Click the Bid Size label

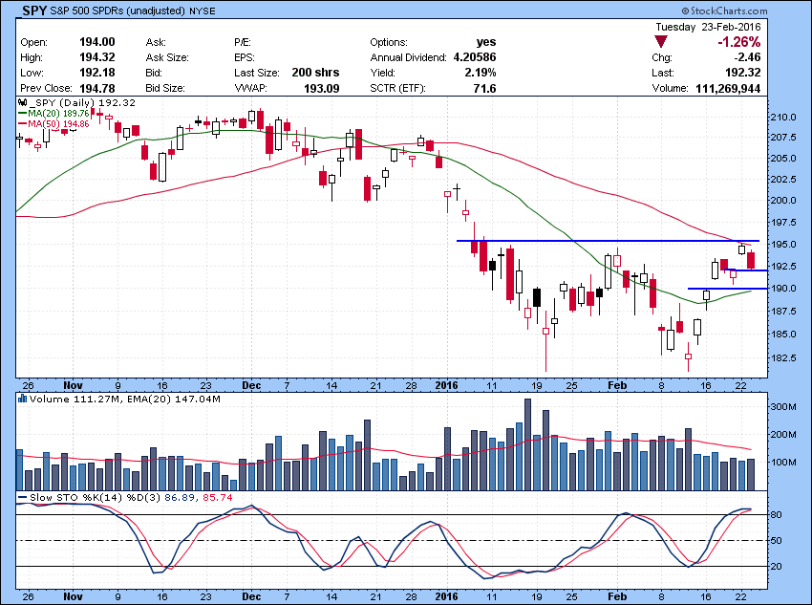[165, 88]
